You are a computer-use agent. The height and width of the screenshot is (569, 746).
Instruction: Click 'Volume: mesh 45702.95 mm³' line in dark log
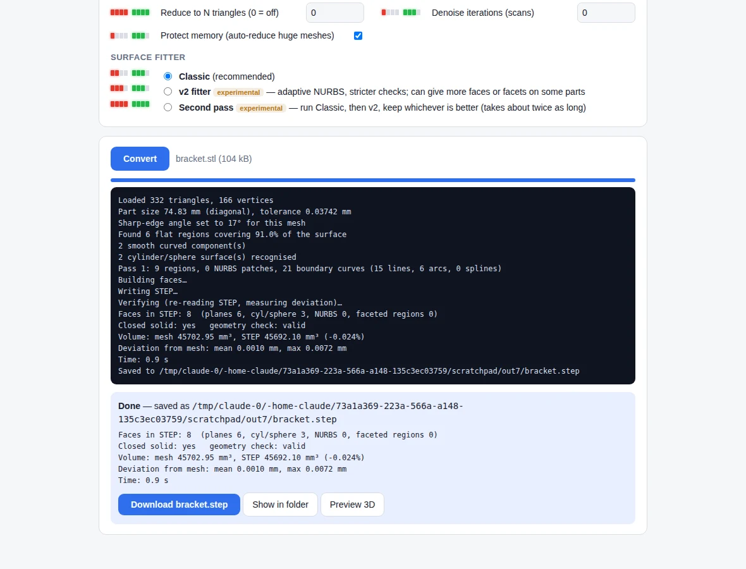(x=242, y=338)
